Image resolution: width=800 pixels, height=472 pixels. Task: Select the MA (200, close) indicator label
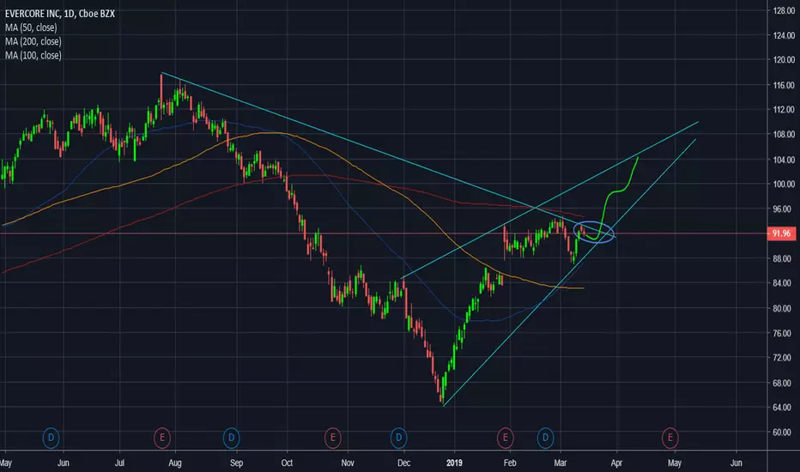tap(33, 41)
